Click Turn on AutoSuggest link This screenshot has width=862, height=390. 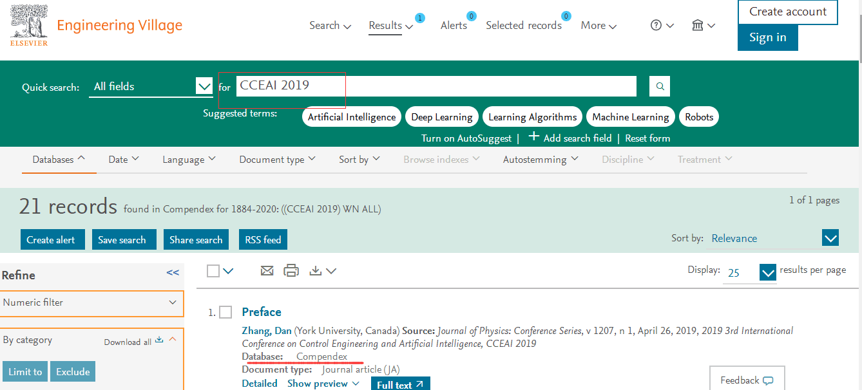[x=466, y=138]
